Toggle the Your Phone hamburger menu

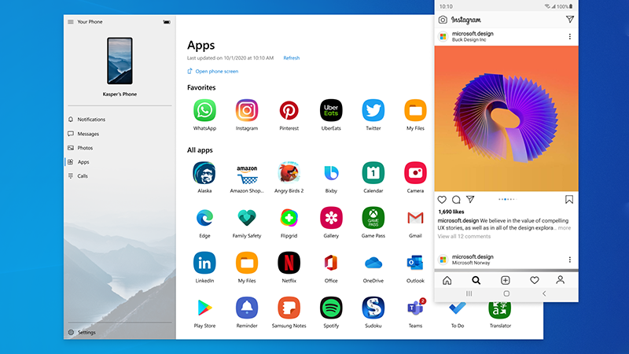pos(71,22)
